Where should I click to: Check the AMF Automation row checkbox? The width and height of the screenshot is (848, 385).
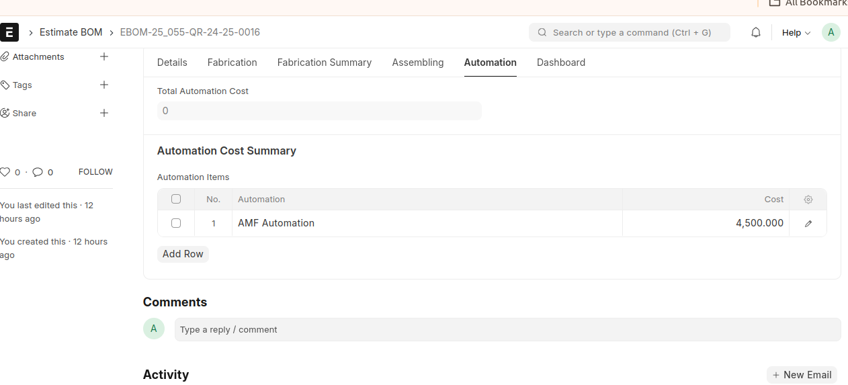tap(176, 223)
